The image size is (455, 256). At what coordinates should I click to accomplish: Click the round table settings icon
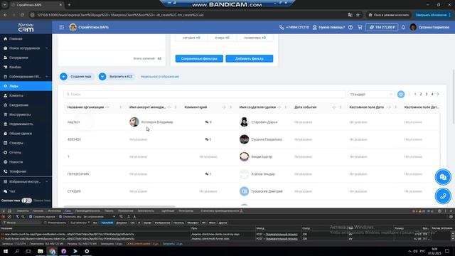pos(401,95)
